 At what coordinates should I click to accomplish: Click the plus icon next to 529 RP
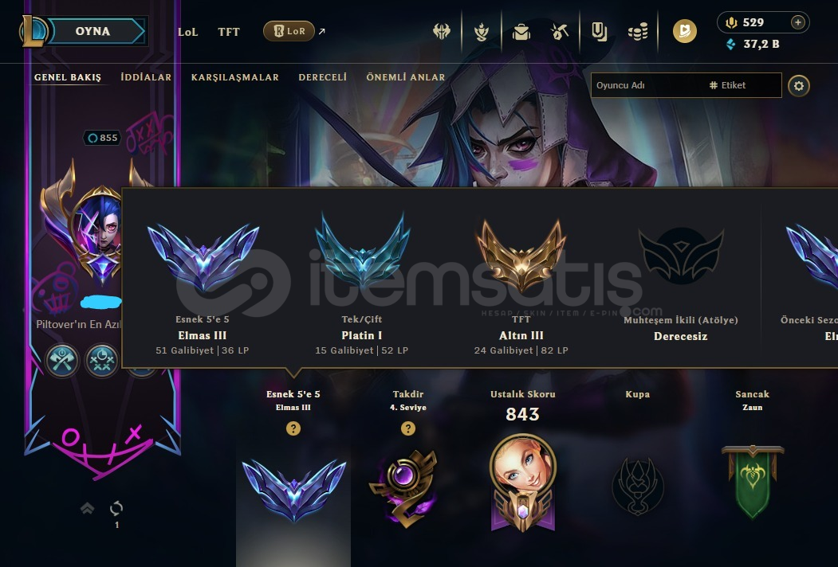[x=797, y=22]
